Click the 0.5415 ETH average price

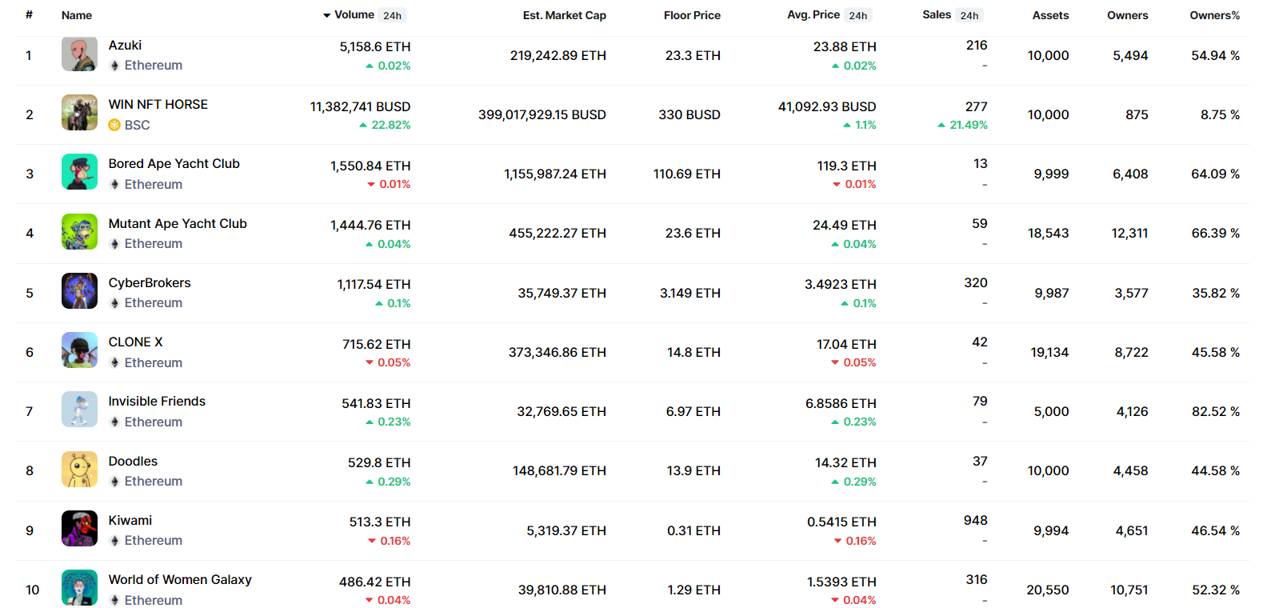[x=841, y=522]
